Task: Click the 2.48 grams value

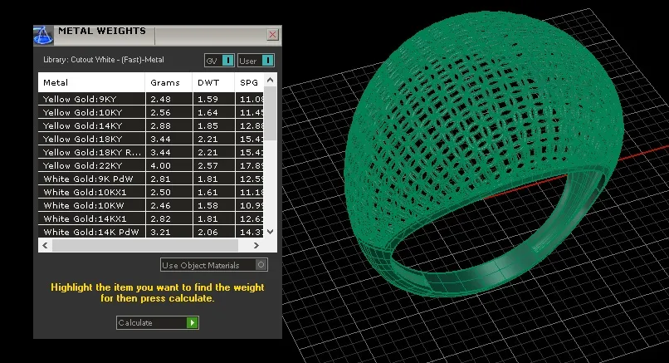Action: coord(160,99)
